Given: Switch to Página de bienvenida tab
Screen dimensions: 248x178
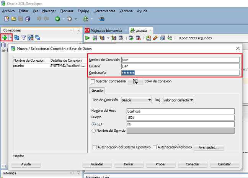Looking at the screenshot, I should pos(106,30).
